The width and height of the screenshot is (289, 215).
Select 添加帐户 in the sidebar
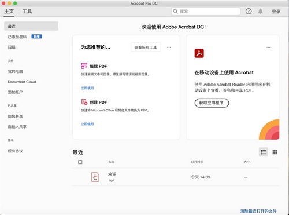15,92
